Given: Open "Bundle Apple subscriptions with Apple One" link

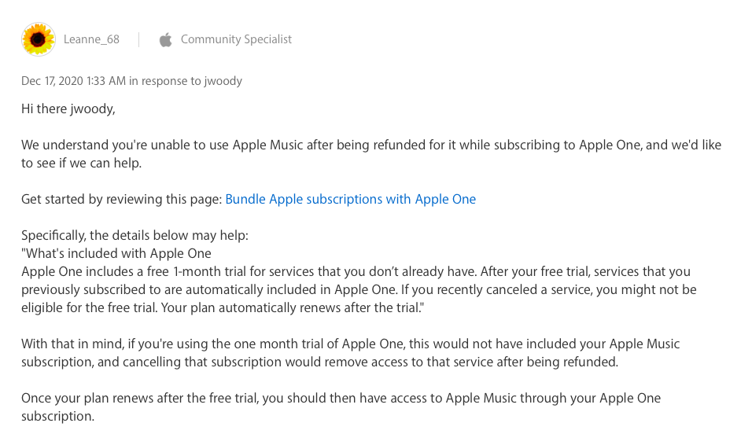Looking at the screenshot, I should pyautogui.click(x=350, y=199).
